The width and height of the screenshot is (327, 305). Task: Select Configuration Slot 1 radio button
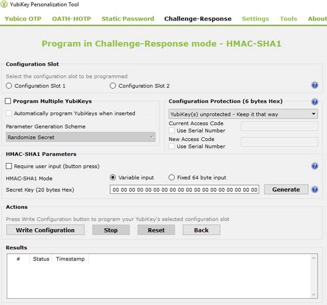click(9, 86)
